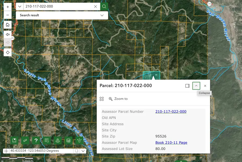Clear the search text with X
Viewport: 242px width, 162px height.
(x=95, y=6)
